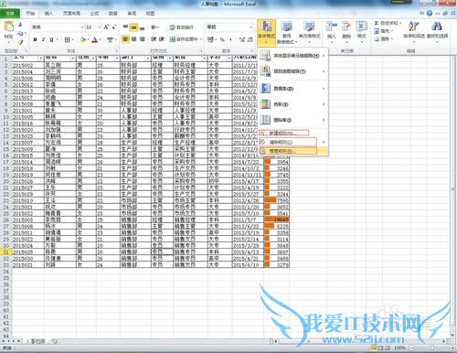
Task: Apply percent style with the % icon
Action: point(222,39)
